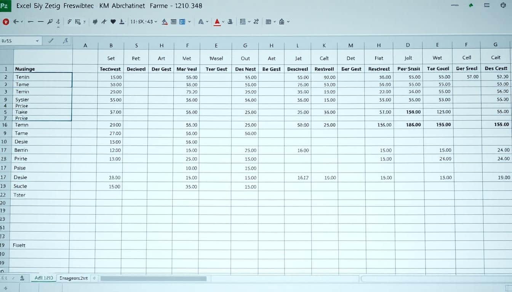The height and width of the screenshot is (292, 512).
Task: Click the Paise row label
Action: coord(20,168)
